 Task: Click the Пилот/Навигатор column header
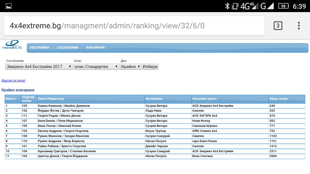[x=51, y=99]
